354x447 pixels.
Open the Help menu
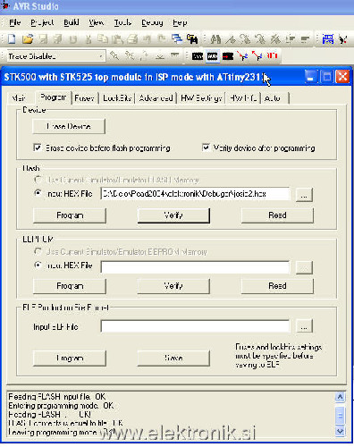180,22
